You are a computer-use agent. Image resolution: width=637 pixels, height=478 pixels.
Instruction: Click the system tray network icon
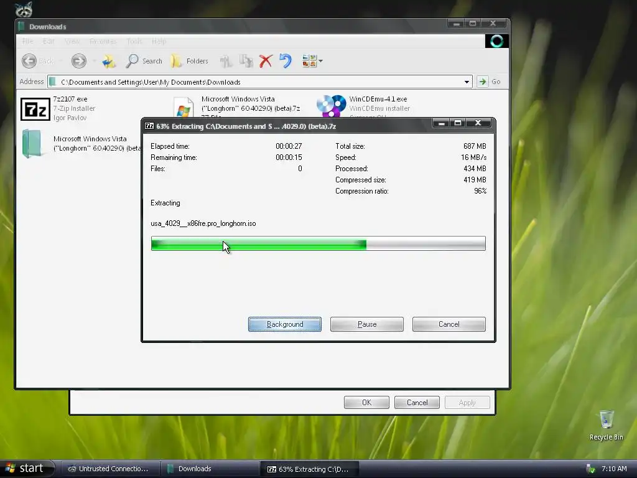pos(590,469)
